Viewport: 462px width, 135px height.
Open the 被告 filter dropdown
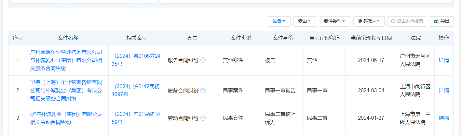pyautogui.click(x=279, y=21)
